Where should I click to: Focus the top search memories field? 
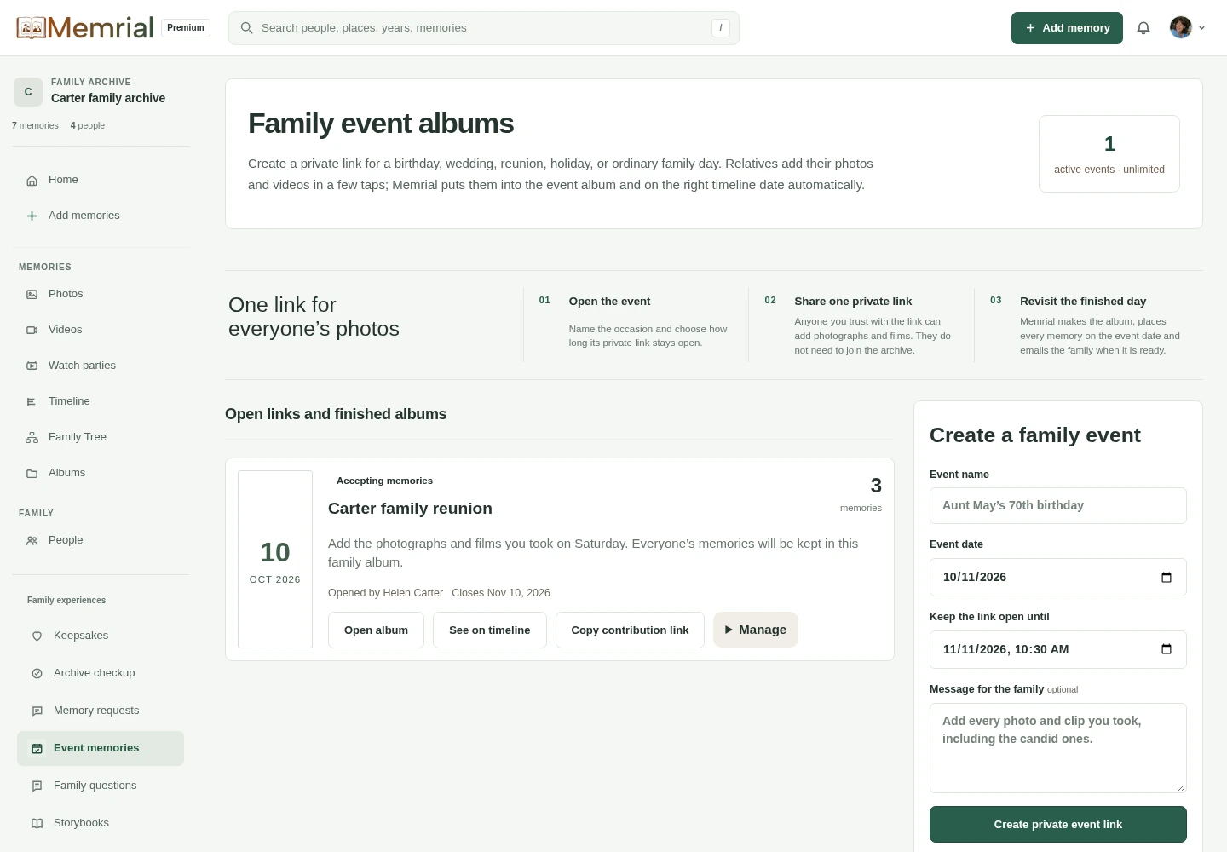(x=484, y=28)
